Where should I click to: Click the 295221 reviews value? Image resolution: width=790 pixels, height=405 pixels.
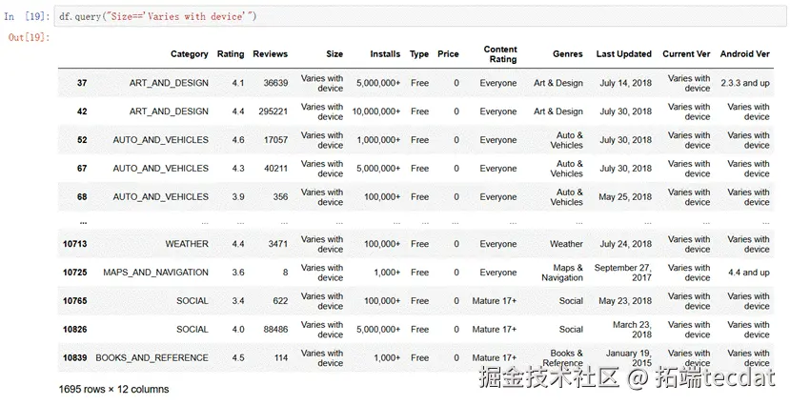273,111
